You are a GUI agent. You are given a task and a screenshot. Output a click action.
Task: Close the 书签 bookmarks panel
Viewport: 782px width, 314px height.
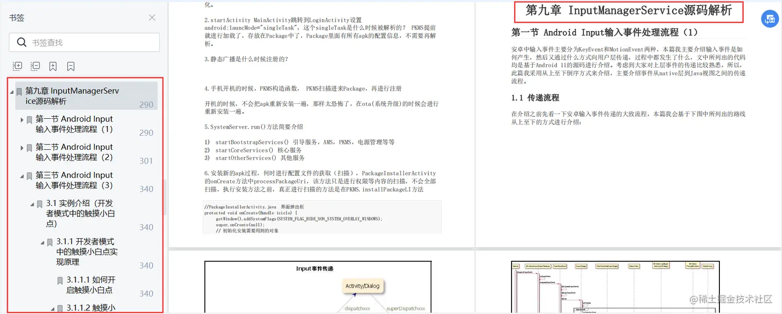[x=152, y=17]
